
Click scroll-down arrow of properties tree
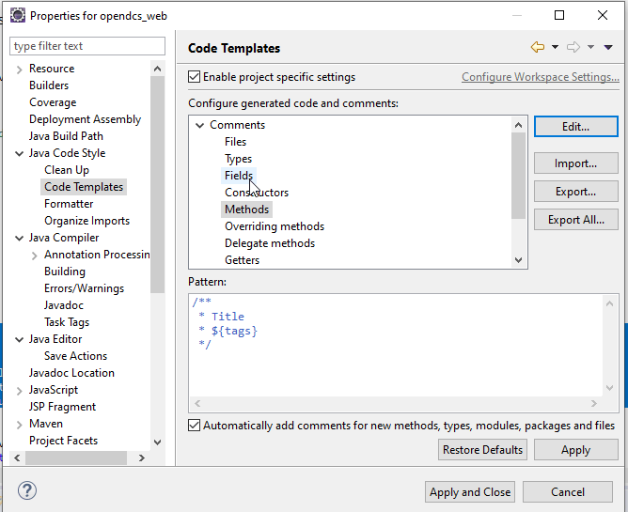(x=157, y=442)
